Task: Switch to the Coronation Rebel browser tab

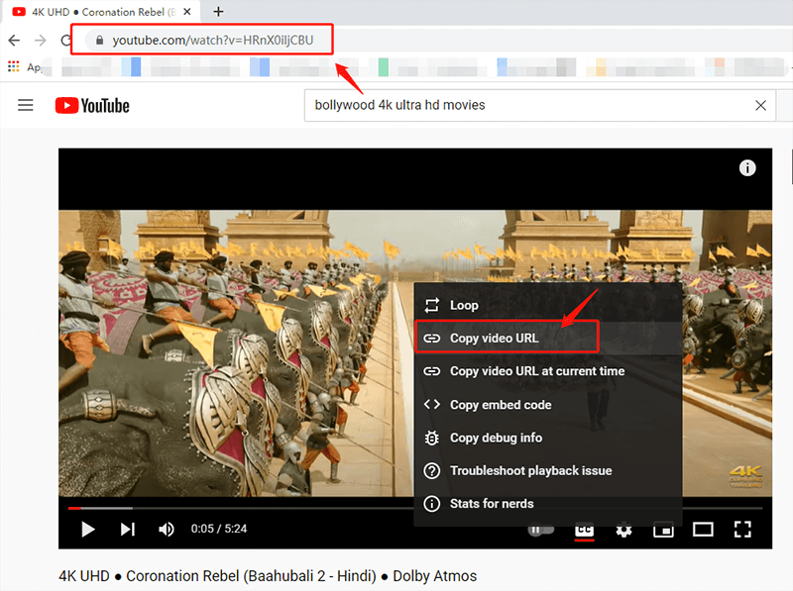Action: coord(99,12)
